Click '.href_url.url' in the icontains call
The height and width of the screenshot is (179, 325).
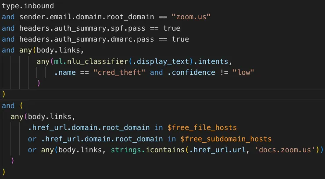pos(218,150)
